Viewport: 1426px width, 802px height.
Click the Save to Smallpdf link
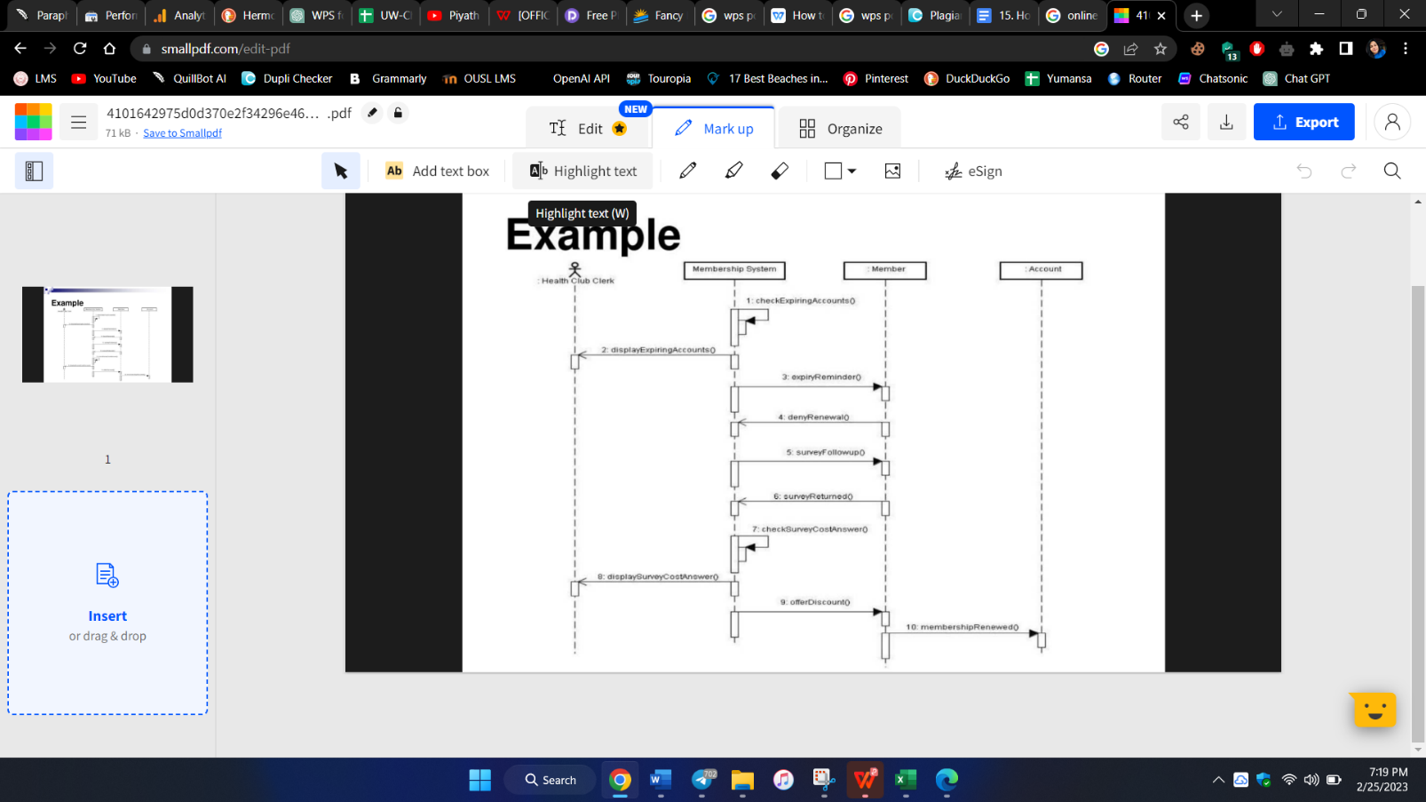pos(182,132)
